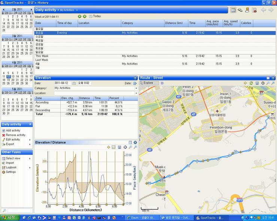Switch to the Daum browser taskbar window
The image size is (277, 221).
click(x=142, y=218)
